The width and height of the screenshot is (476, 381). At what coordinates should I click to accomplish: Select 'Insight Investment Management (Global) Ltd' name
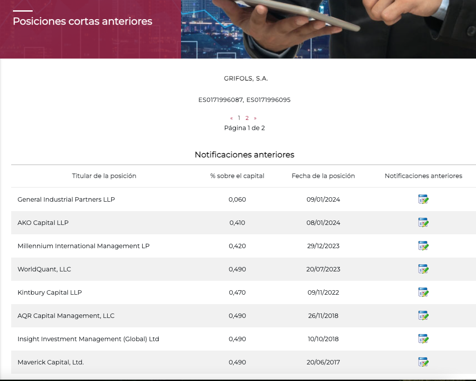(88, 339)
